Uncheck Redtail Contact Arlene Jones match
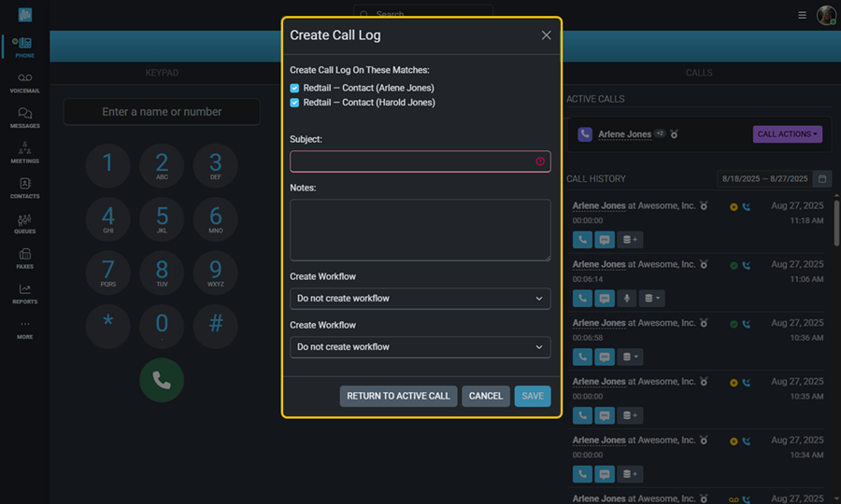The width and height of the screenshot is (841, 504). click(295, 89)
